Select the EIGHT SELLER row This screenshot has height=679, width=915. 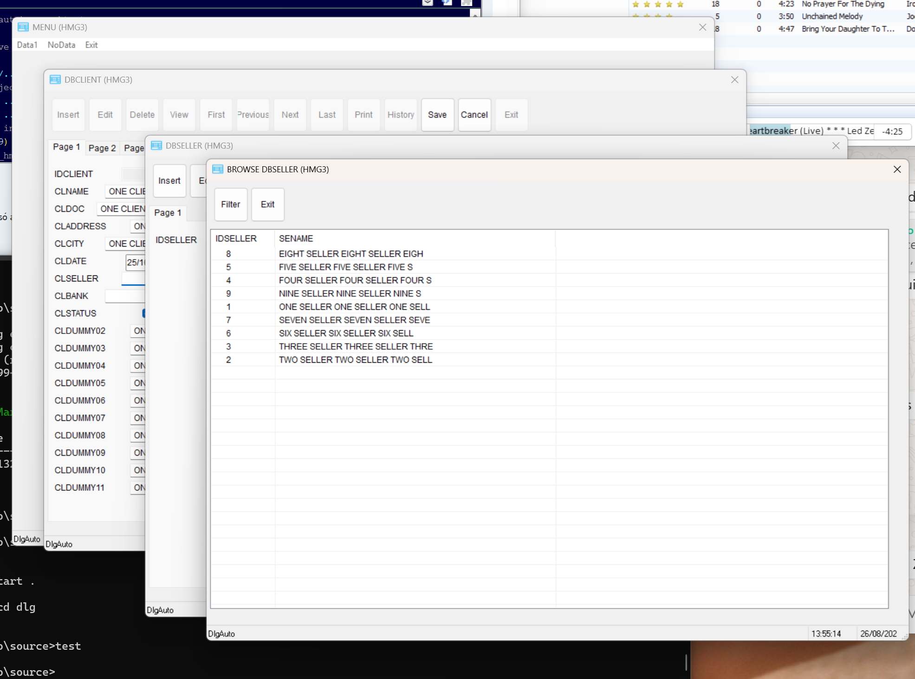350,254
